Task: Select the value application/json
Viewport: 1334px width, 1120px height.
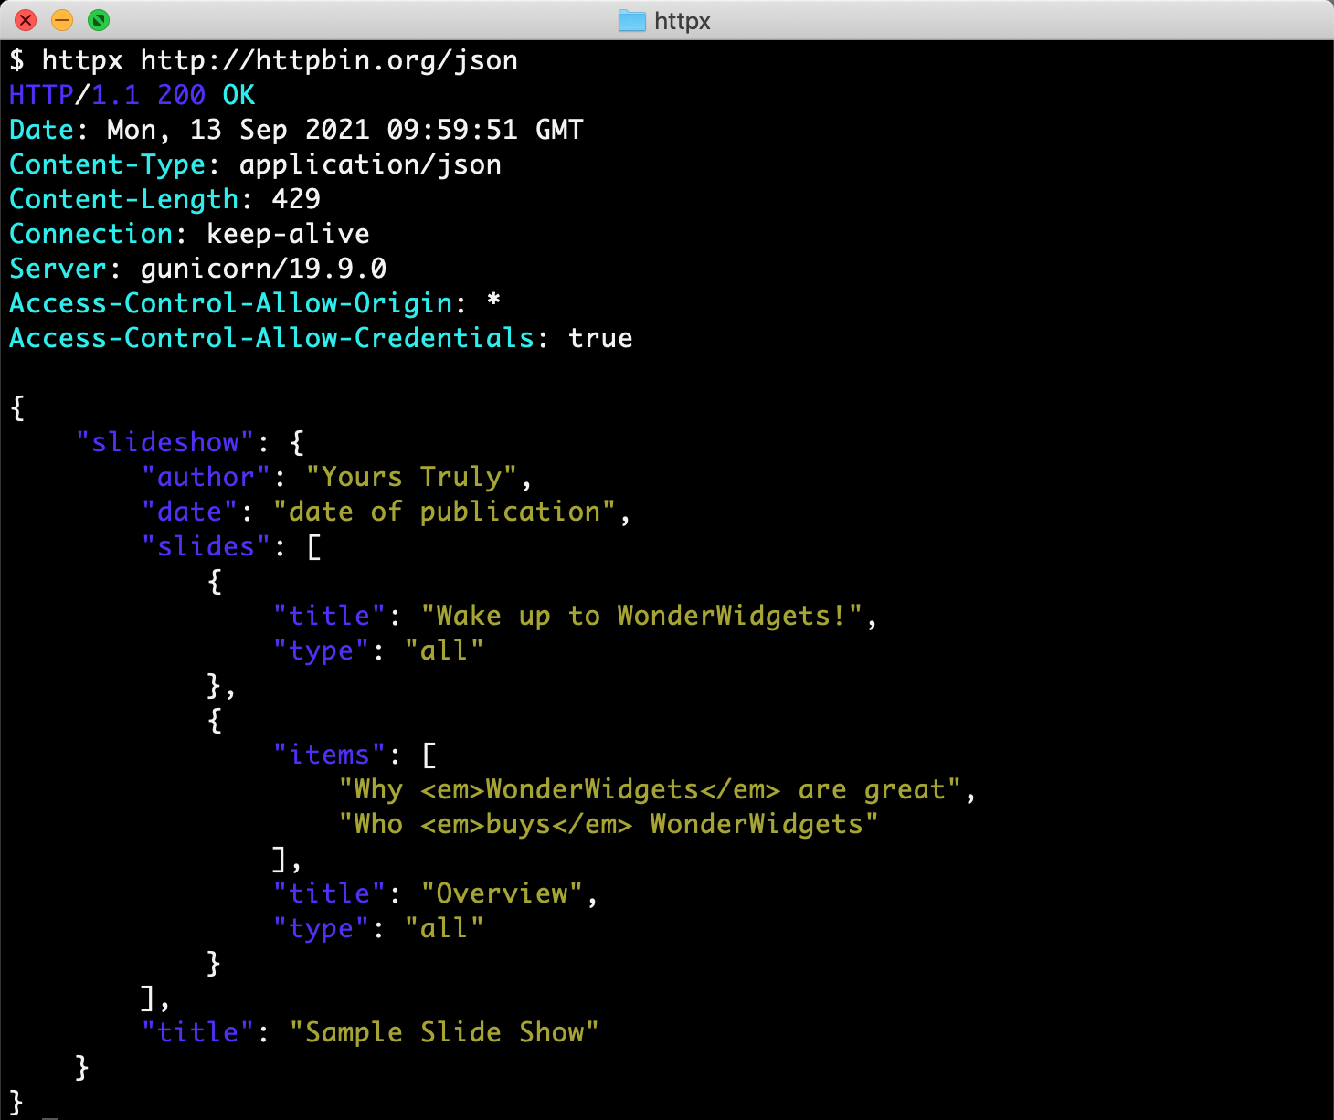Action: [x=369, y=164]
